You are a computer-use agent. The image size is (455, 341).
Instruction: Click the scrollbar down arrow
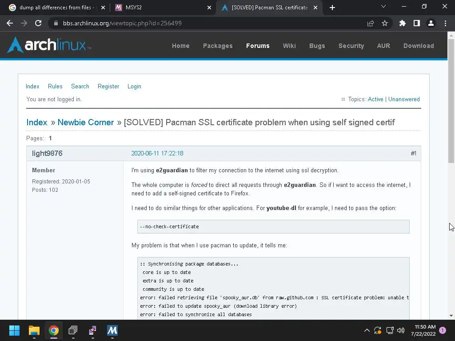pyautogui.click(x=451, y=316)
